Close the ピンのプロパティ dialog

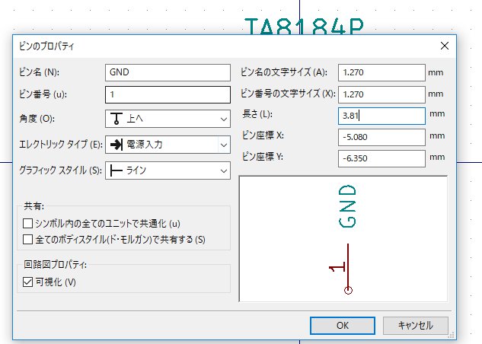[x=445, y=46]
